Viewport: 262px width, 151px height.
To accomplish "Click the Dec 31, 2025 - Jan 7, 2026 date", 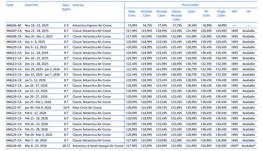I will 42,75.
